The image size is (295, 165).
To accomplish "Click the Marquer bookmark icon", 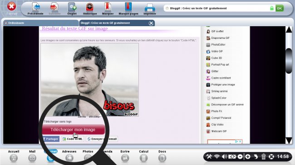I will pyautogui.click(x=108, y=7).
